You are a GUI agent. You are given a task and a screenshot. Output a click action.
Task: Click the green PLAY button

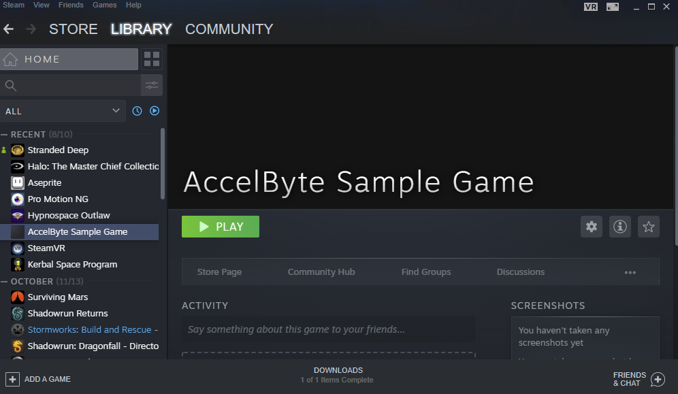[x=221, y=227]
